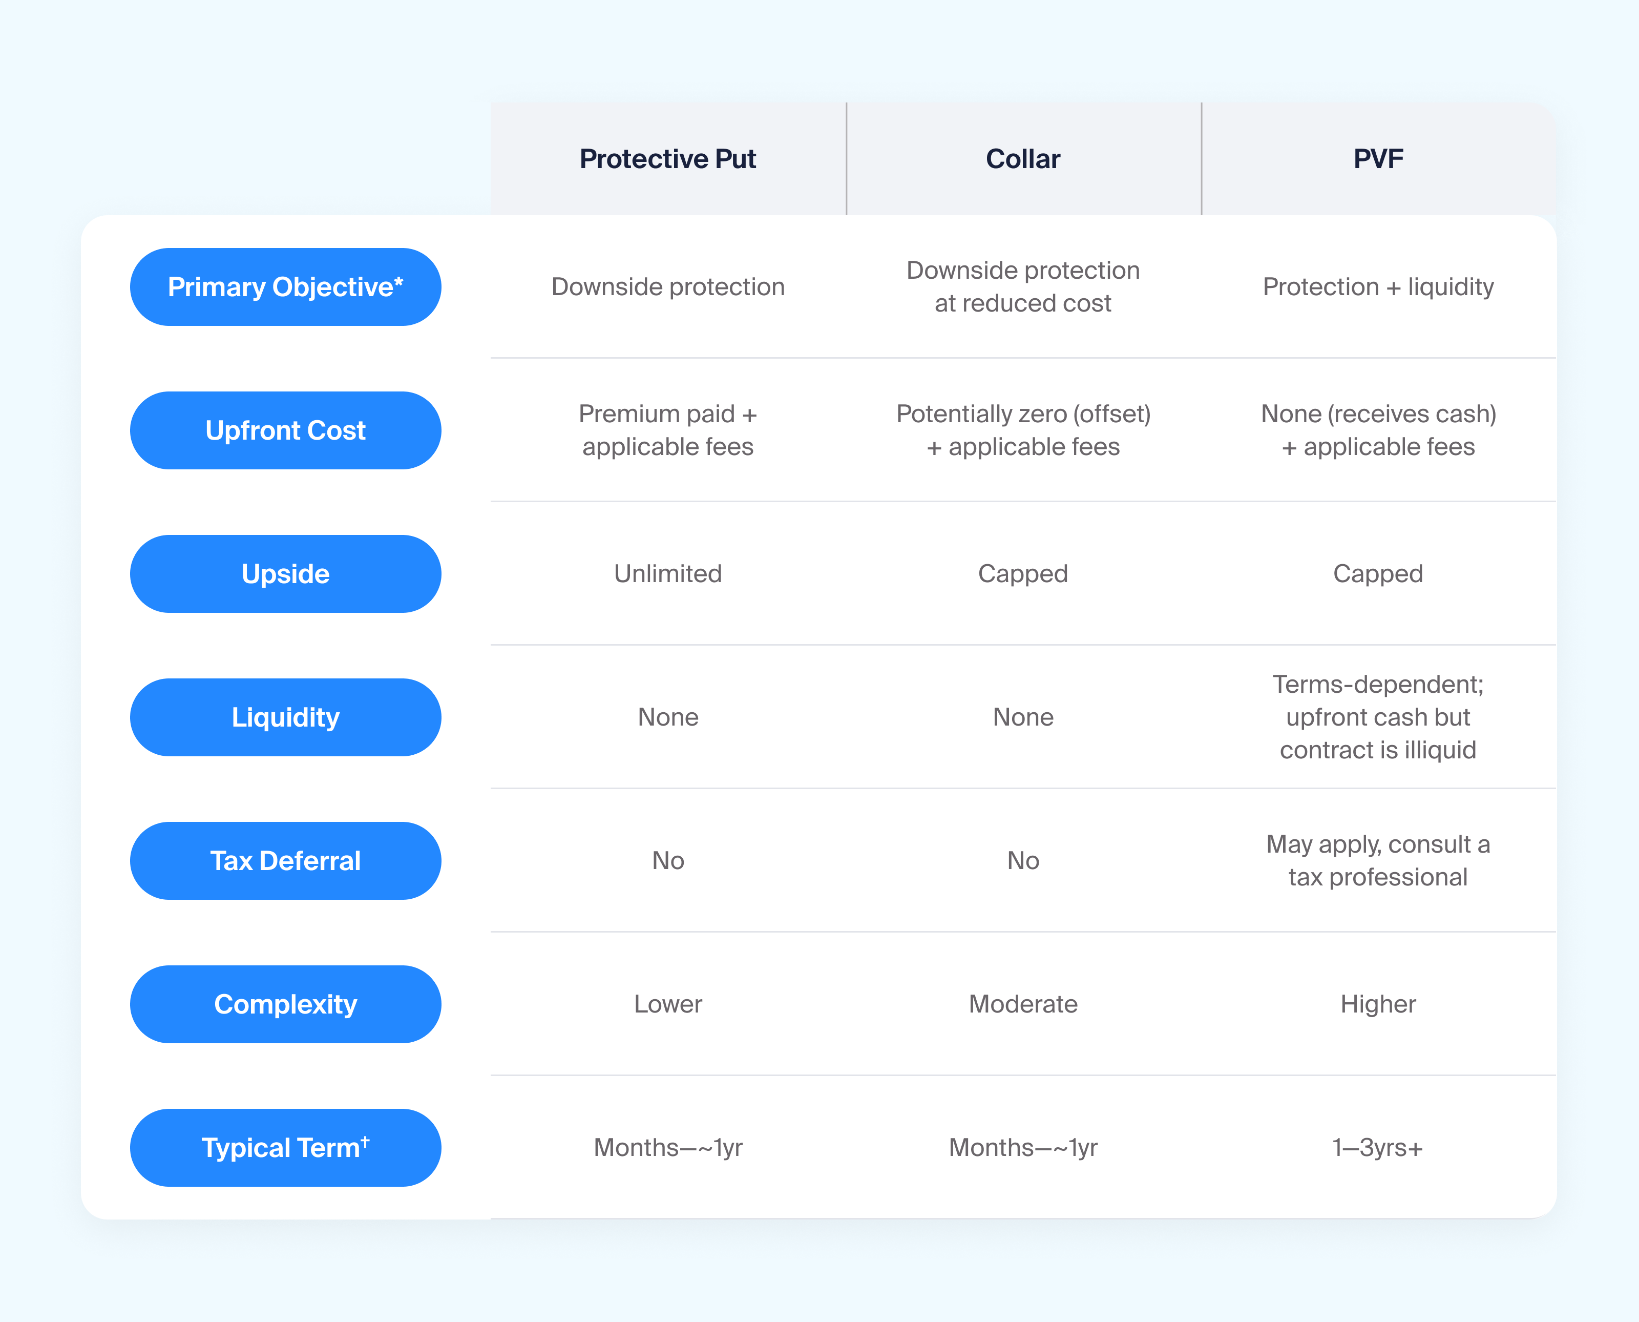The image size is (1639, 1322).
Task: Click Protection + liquidity cell
Action: [1379, 287]
